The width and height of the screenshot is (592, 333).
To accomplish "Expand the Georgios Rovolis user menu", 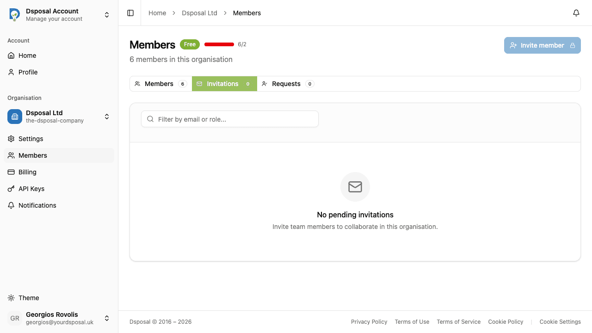I will pos(106,318).
